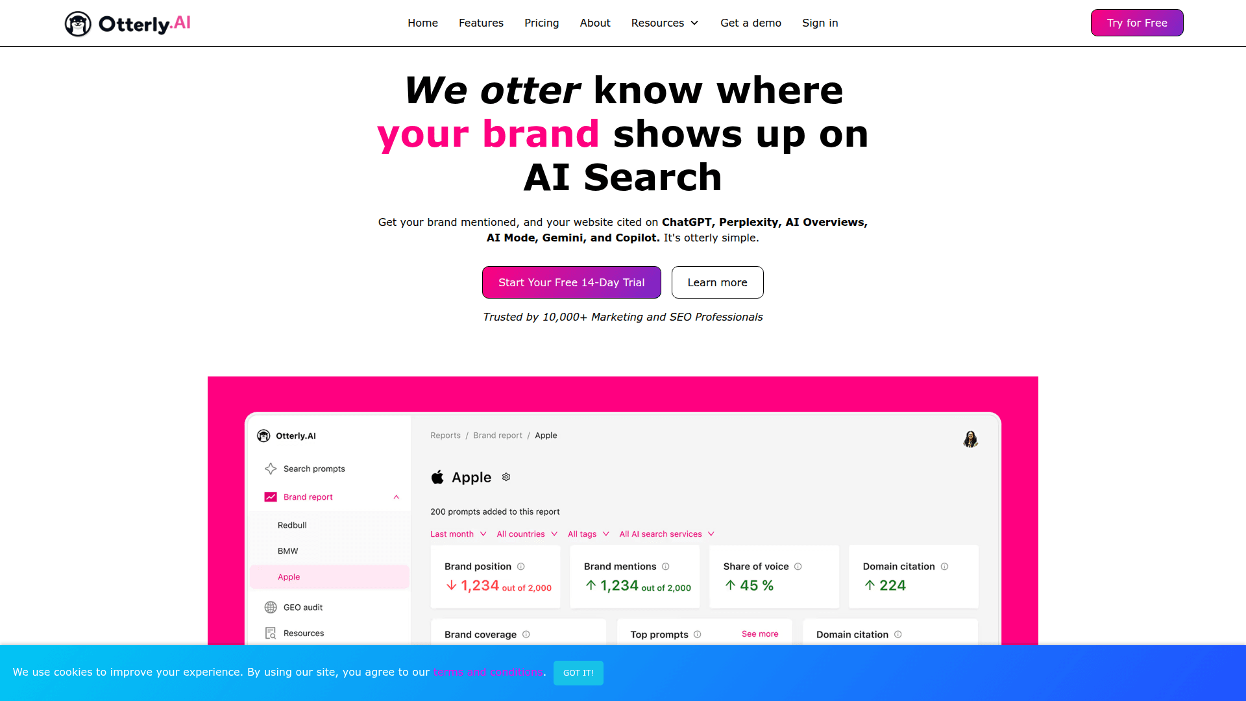This screenshot has width=1246, height=701.
Task: Click Start Your Free 14-Day Trial
Action: pyautogui.click(x=571, y=282)
